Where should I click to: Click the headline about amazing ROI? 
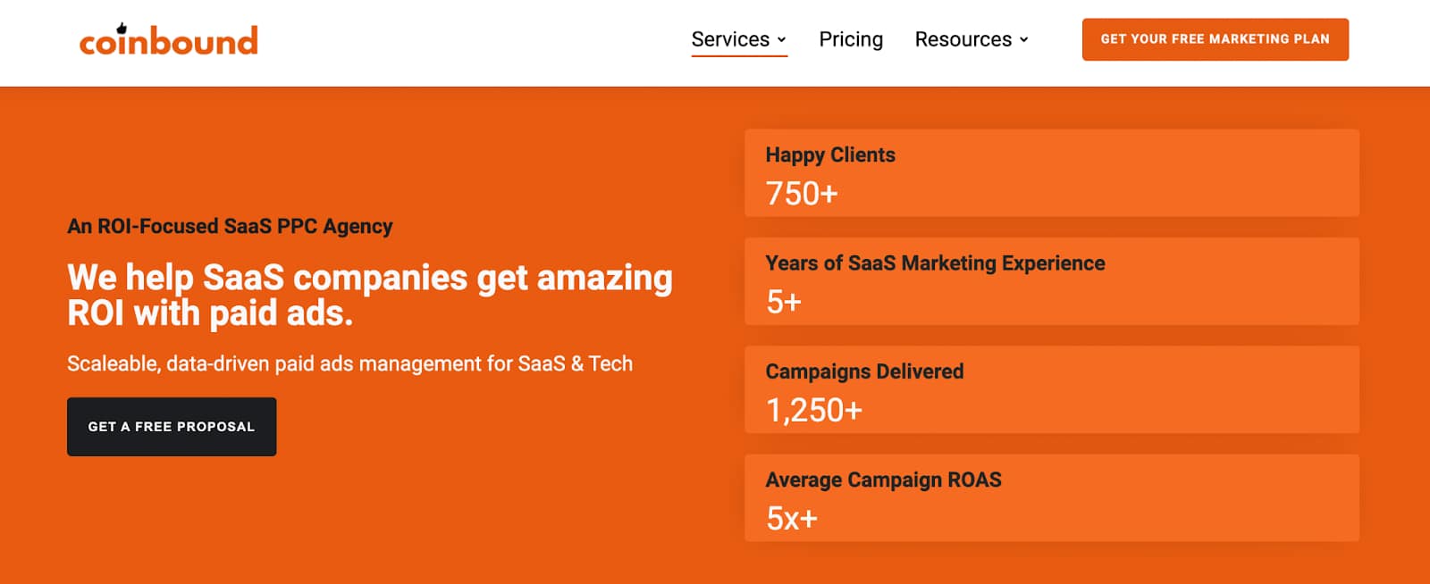pos(369,295)
